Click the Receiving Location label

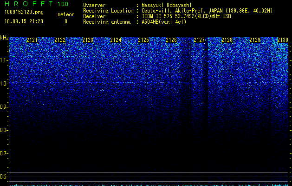(108, 11)
